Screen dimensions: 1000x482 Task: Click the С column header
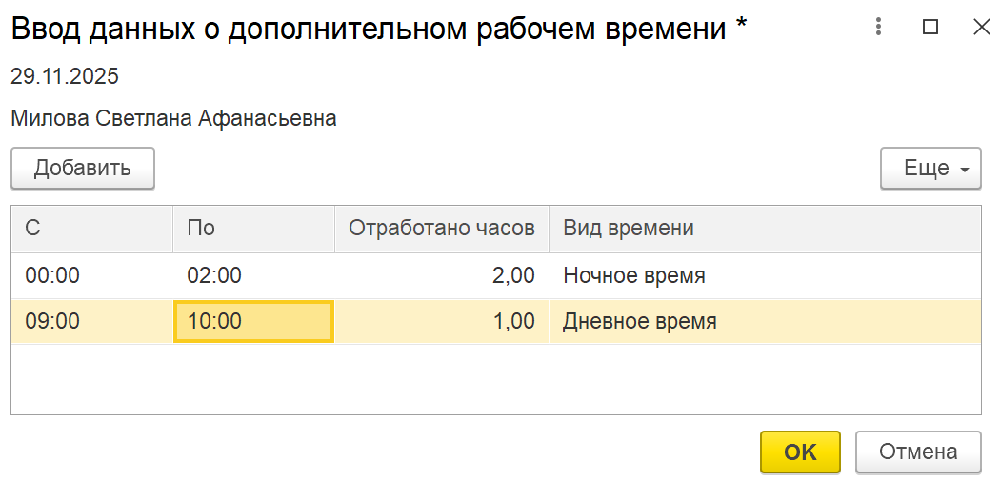coord(91,229)
